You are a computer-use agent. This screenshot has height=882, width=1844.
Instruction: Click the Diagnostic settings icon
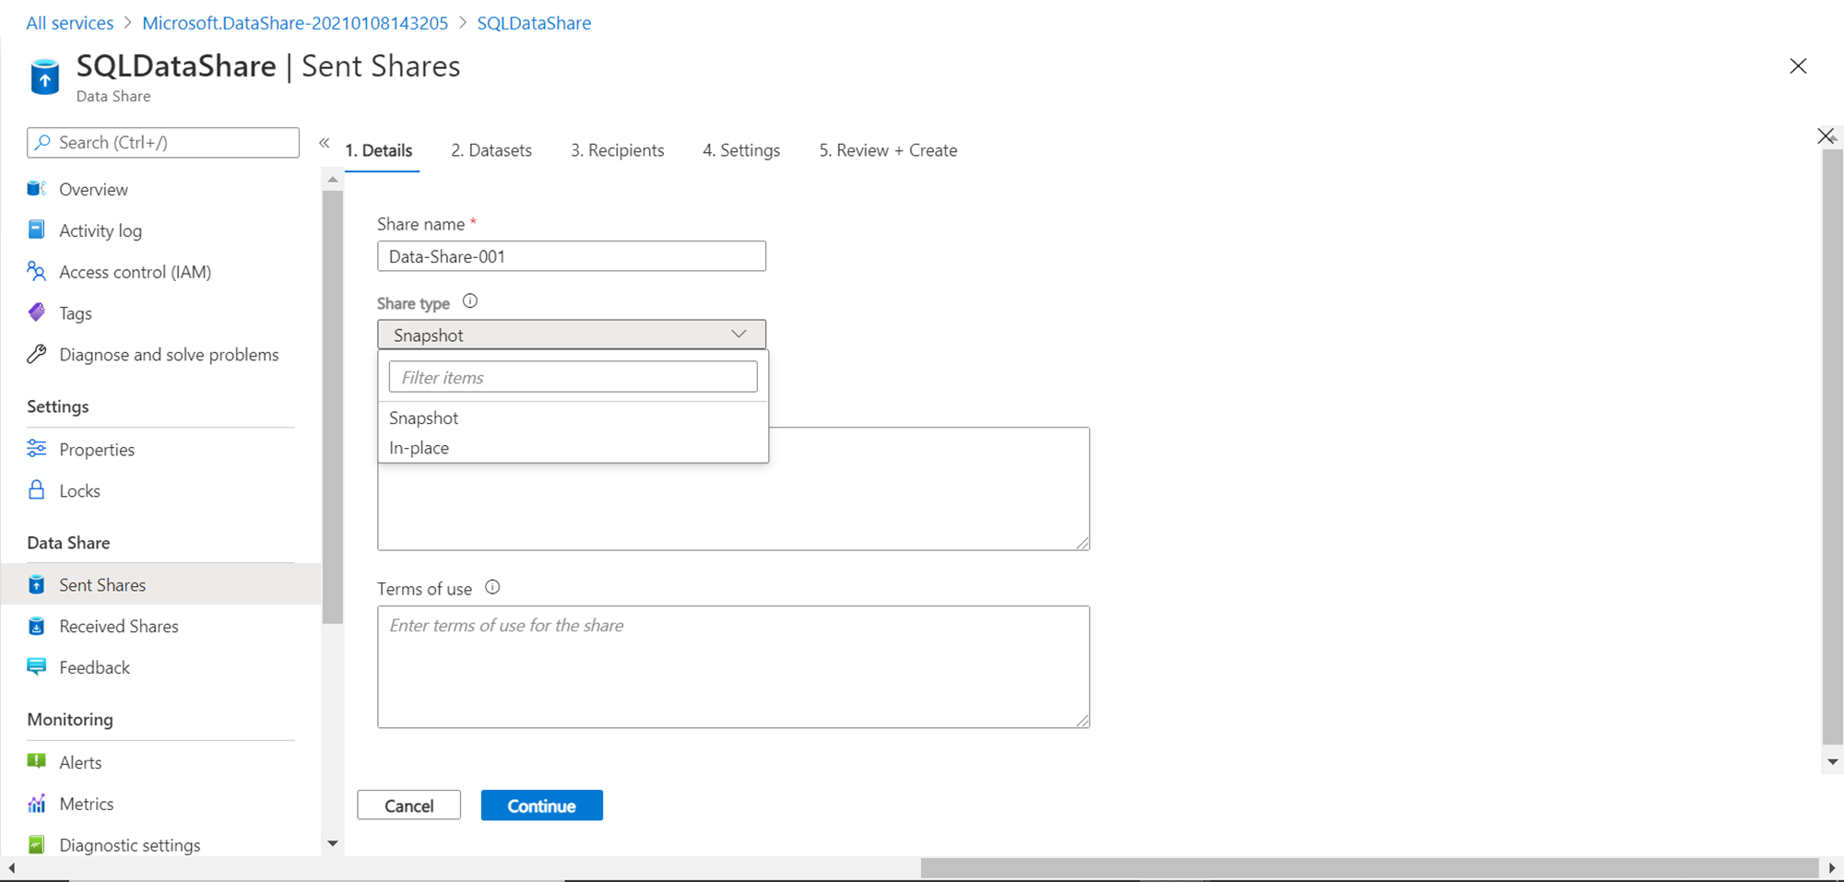coord(37,844)
